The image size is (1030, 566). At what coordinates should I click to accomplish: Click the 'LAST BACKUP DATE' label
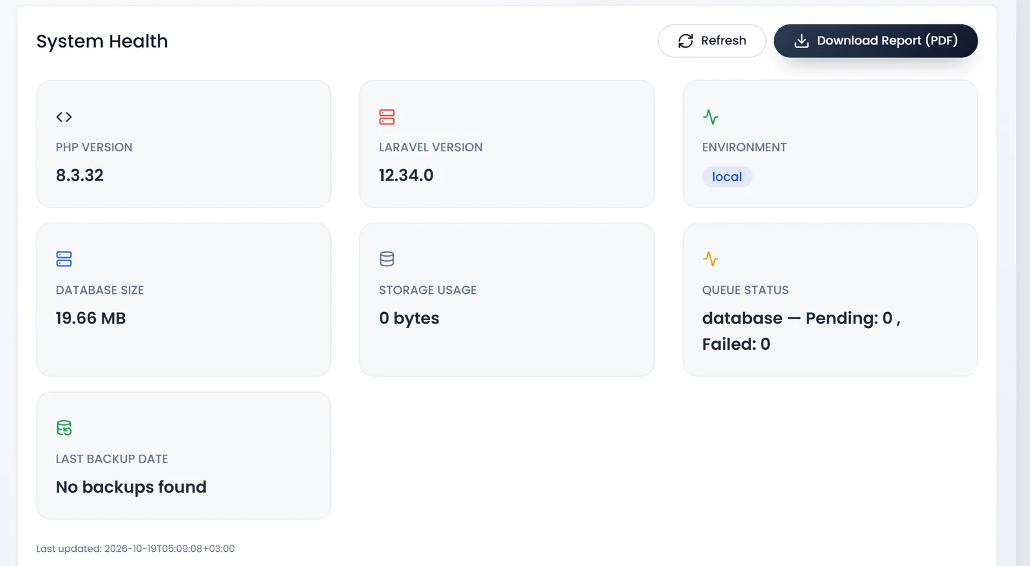point(112,459)
